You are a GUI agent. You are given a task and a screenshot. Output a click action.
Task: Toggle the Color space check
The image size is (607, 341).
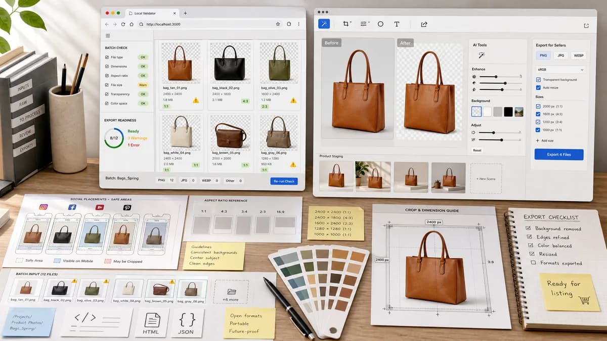[x=107, y=103]
